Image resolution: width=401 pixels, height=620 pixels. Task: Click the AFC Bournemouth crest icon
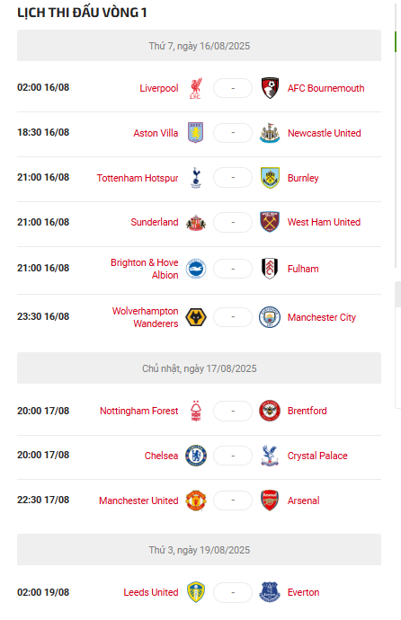tap(270, 88)
